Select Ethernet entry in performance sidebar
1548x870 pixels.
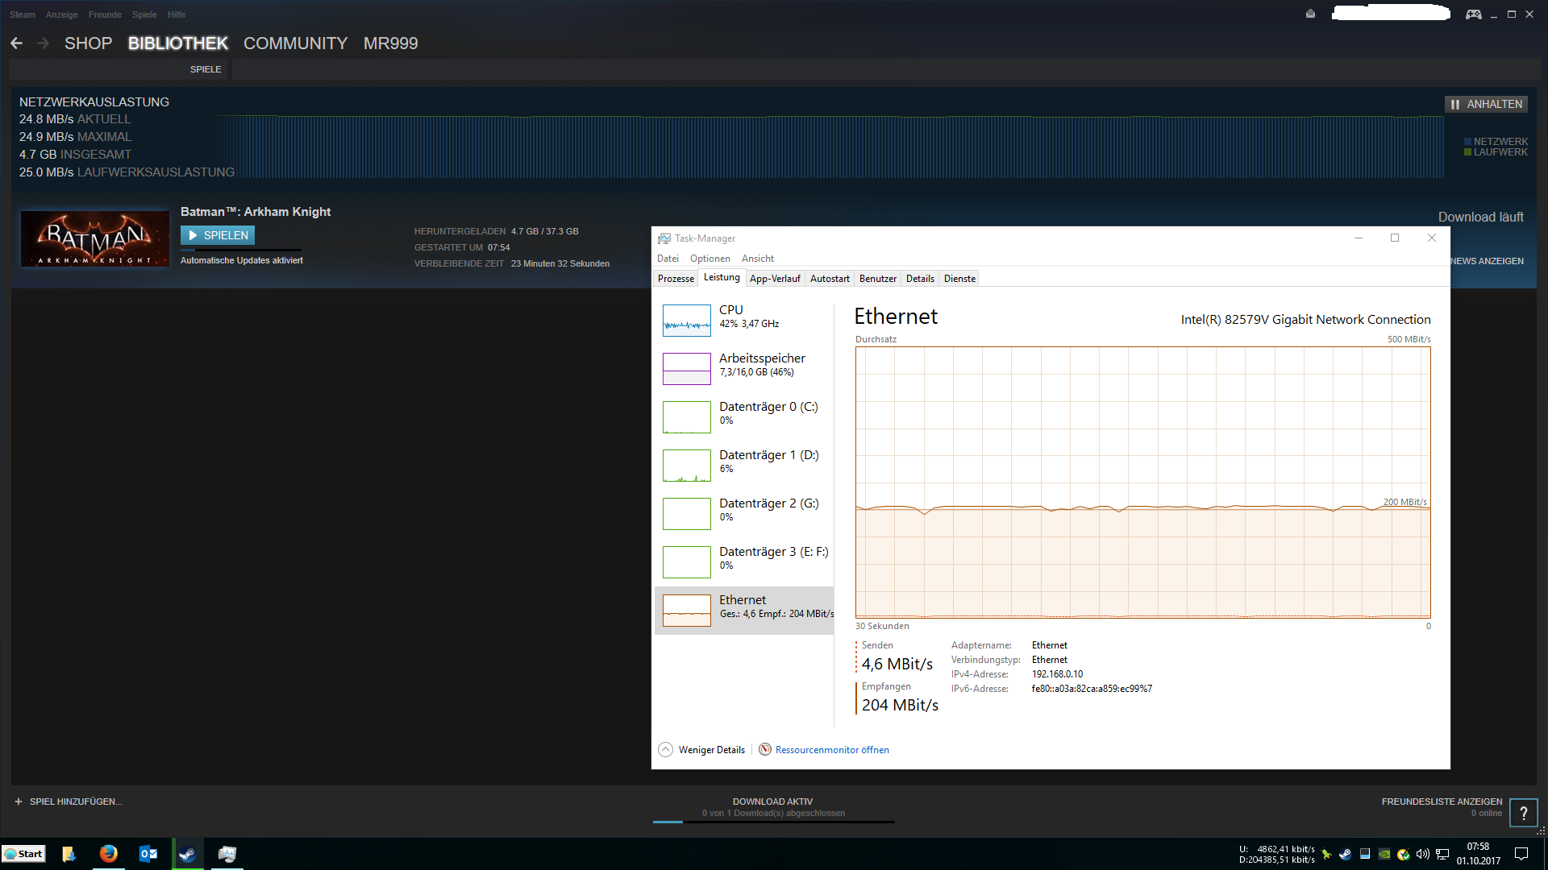pyautogui.click(x=744, y=610)
